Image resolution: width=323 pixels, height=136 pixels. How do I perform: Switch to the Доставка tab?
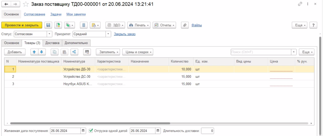pos(52,43)
